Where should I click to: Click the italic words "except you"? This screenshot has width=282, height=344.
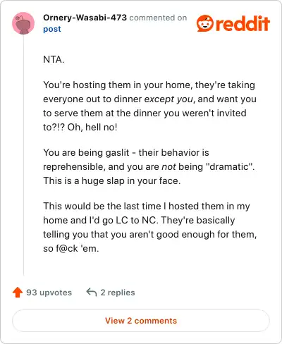coord(168,99)
